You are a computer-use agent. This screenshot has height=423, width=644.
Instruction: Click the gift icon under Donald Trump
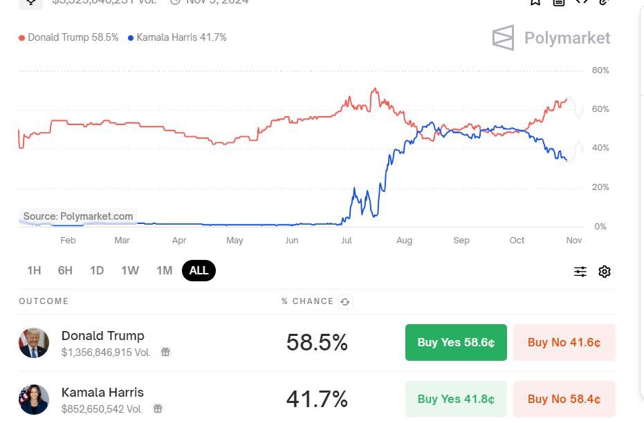pyautogui.click(x=165, y=352)
